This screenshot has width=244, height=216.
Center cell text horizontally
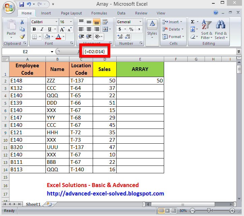pos(89,29)
